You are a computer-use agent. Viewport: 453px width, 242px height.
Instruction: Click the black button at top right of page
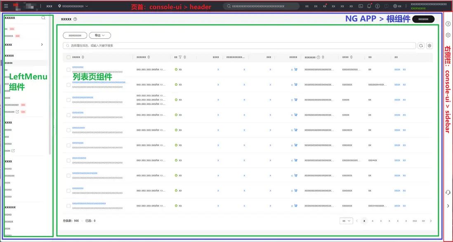pyautogui.click(x=423, y=19)
